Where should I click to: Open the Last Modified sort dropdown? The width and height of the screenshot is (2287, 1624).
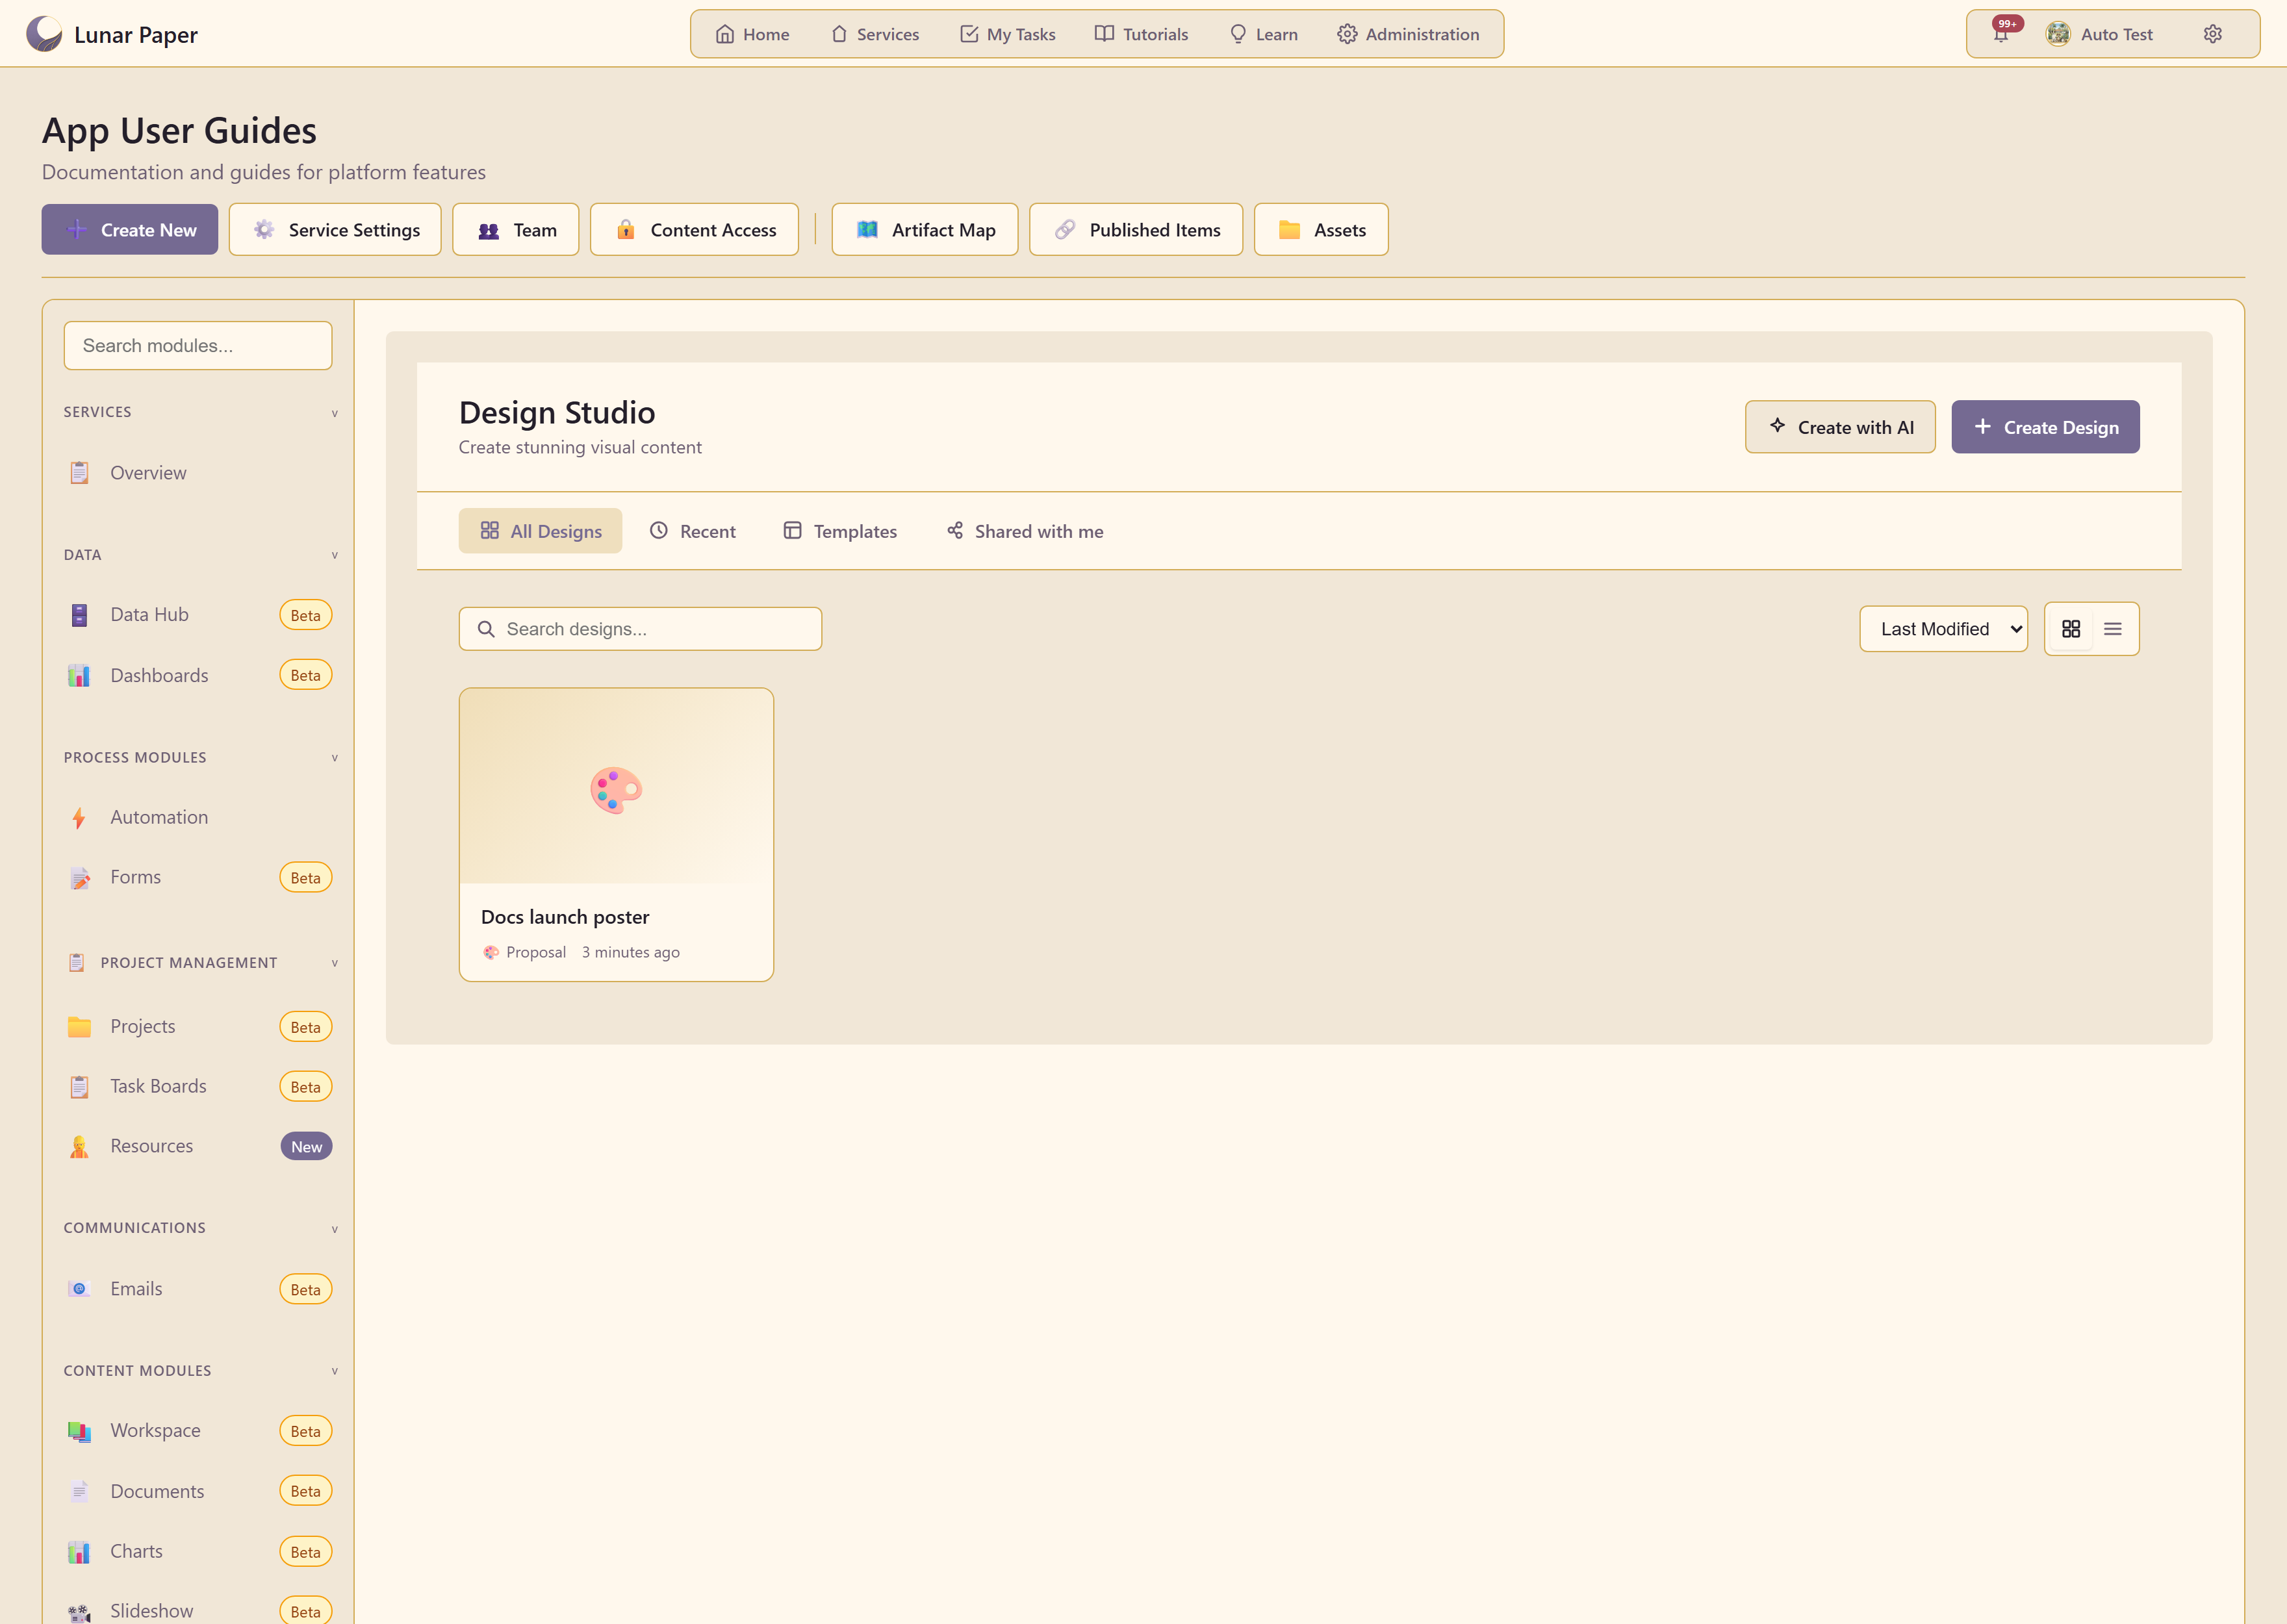(x=1943, y=629)
